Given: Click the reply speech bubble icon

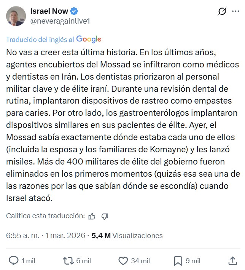Looking at the screenshot, I should pos(14,260).
